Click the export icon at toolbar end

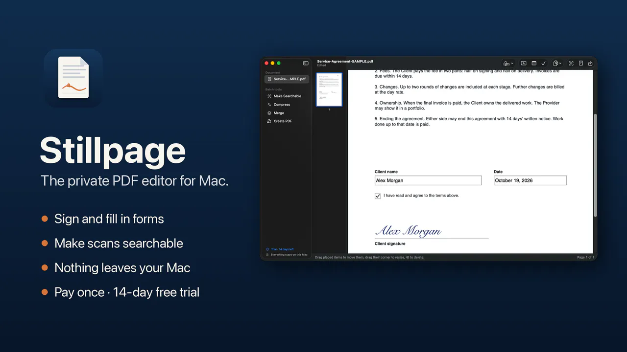pos(590,64)
